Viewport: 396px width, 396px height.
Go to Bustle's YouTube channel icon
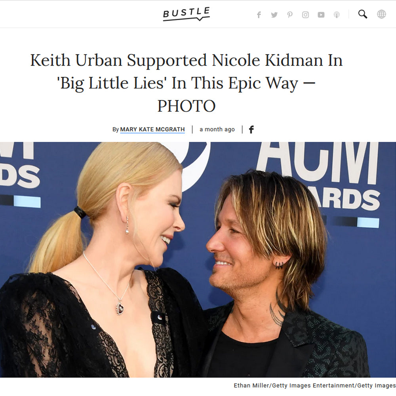click(x=321, y=15)
